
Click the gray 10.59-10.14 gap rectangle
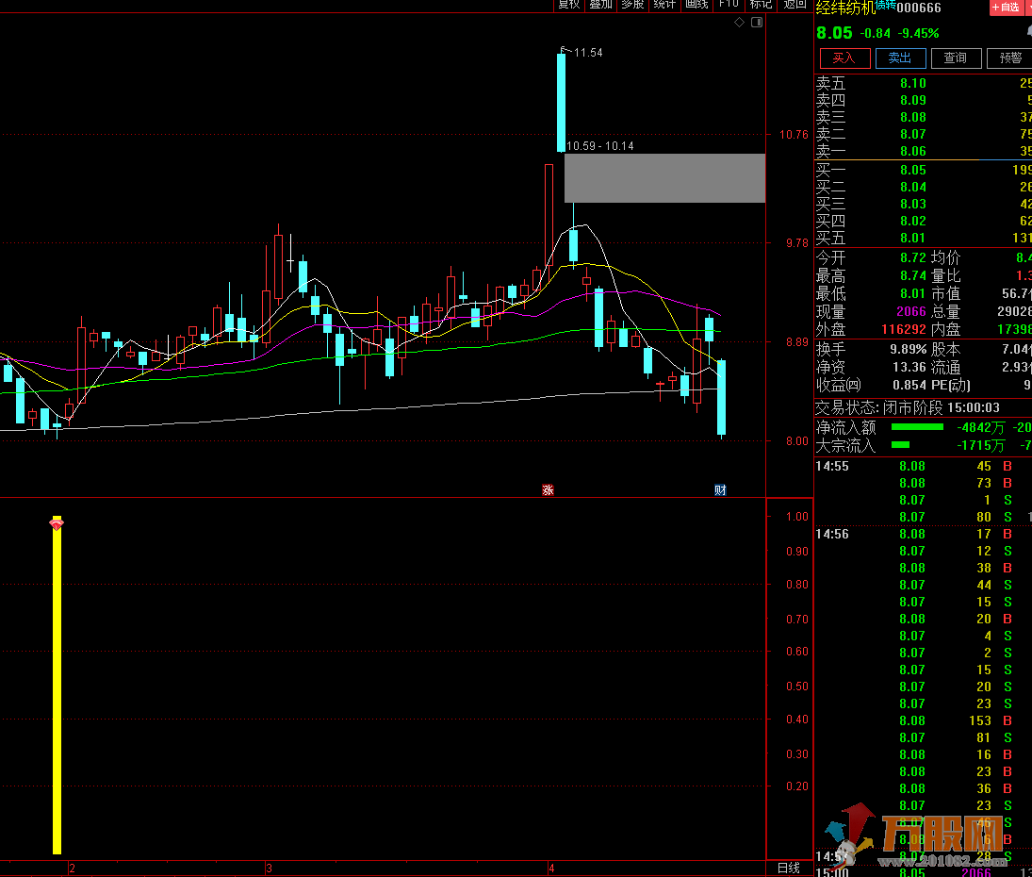664,177
